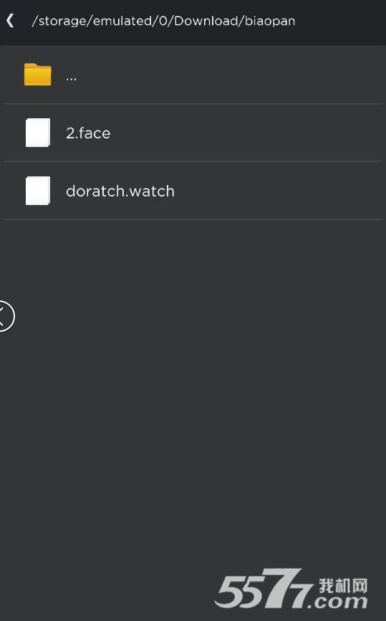Screen dimensions: 386x621
Task: Click the 我机网 watermark text
Action: tap(343, 585)
